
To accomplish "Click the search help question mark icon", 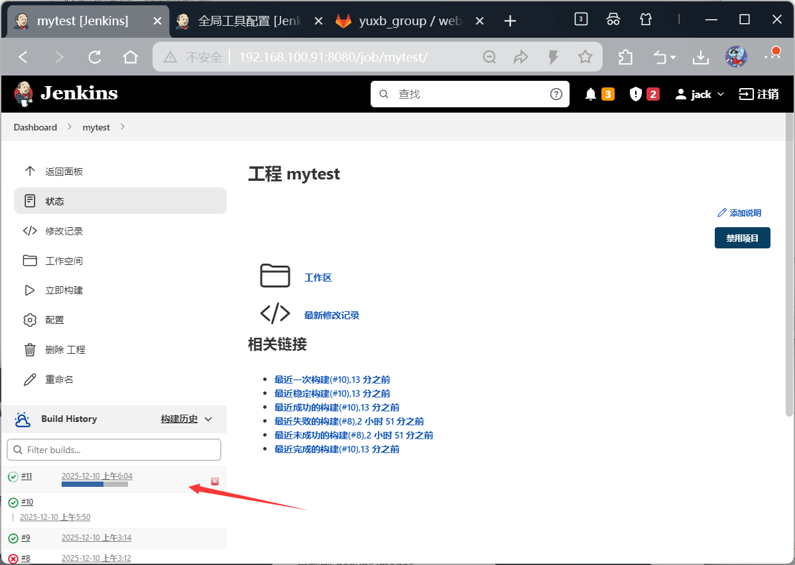I will 556,94.
